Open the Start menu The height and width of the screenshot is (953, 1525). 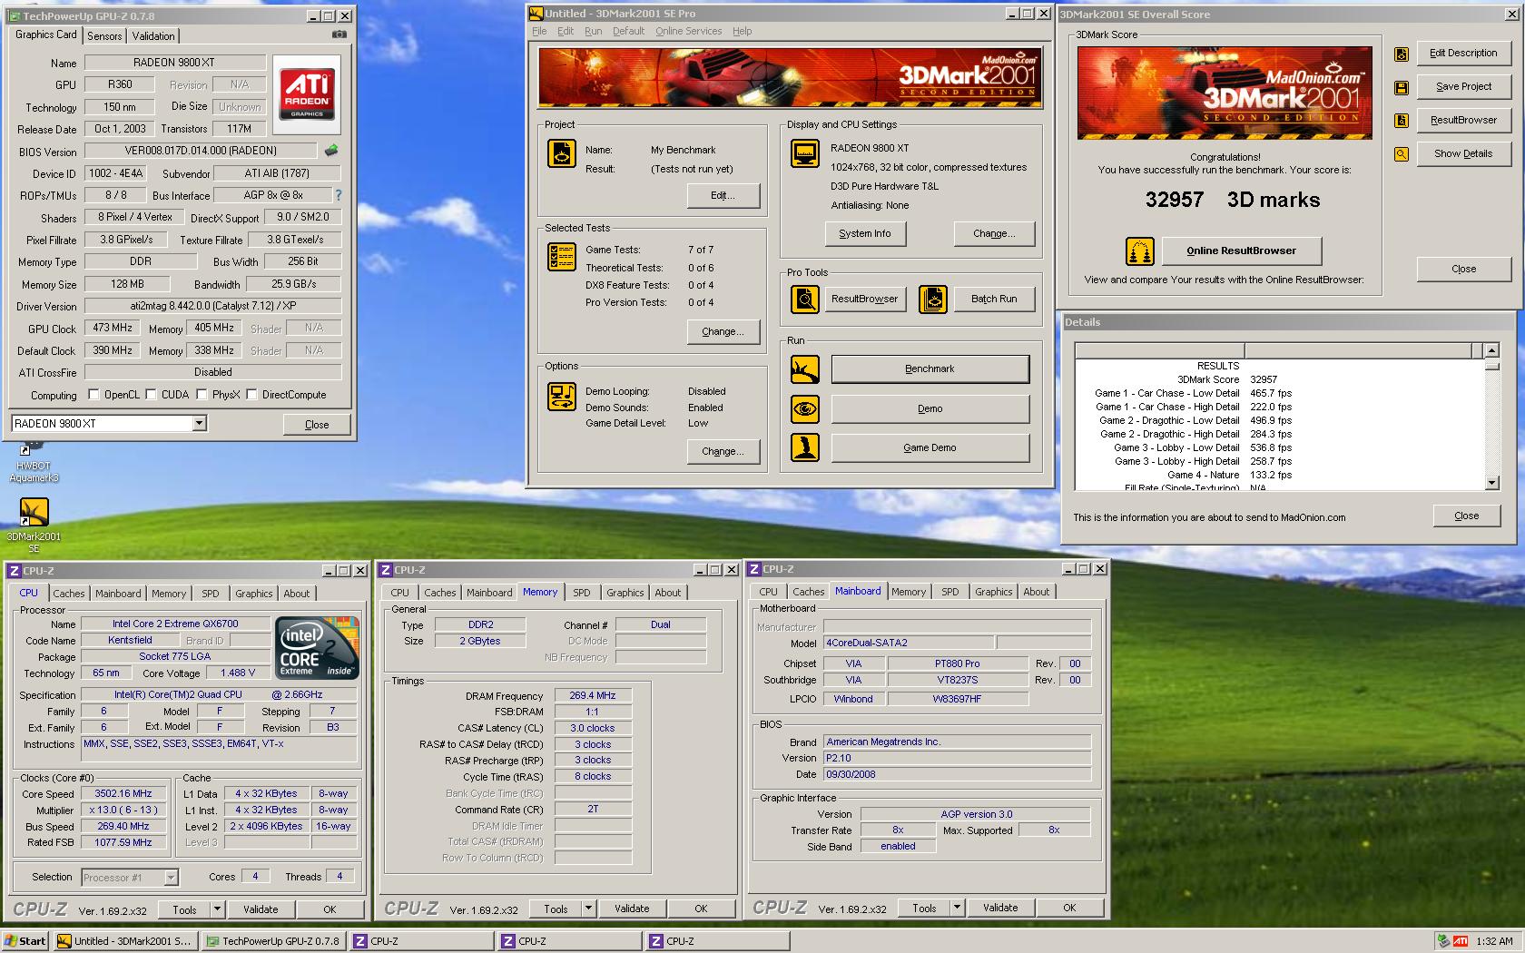(25, 941)
